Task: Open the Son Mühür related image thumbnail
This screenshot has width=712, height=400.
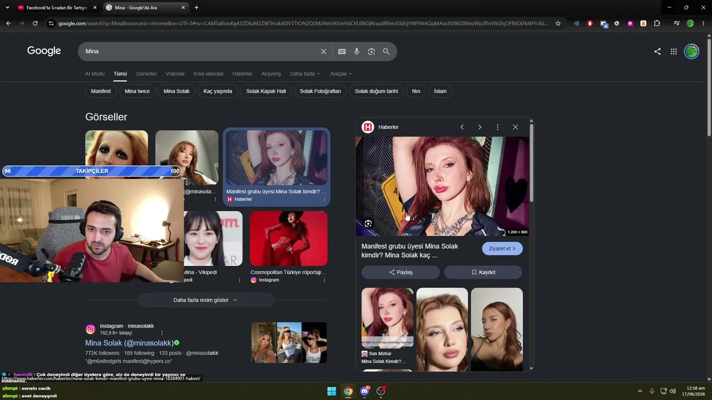Action: (387, 318)
